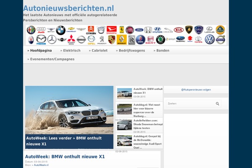The height and width of the screenshot is (168, 252).
Task: Go to the Hoofdpagina menu item
Action: [39, 50]
